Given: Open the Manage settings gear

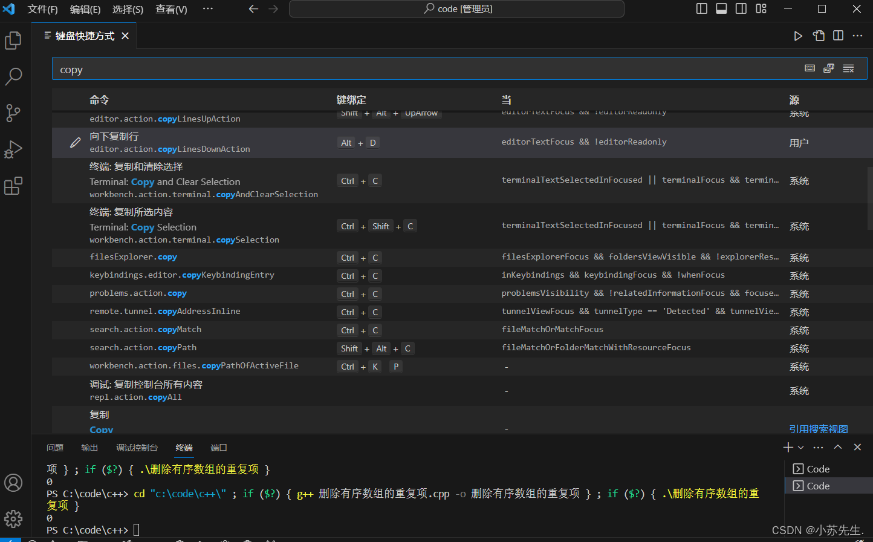Looking at the screenshot, I should click(x=13, y=518).
